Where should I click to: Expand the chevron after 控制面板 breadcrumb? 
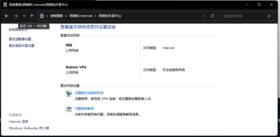point(66,16)
